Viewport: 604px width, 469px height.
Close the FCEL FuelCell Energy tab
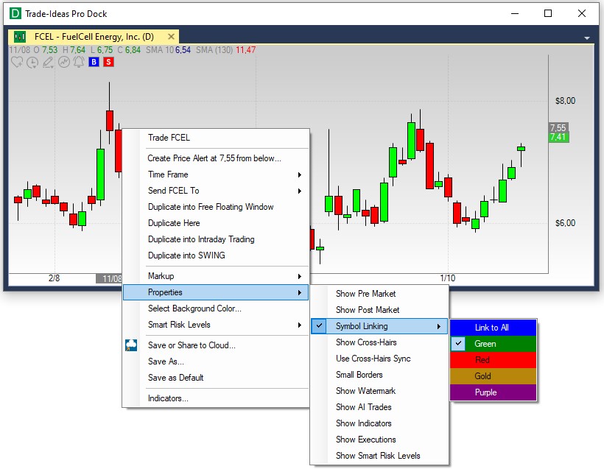[171, 37]
